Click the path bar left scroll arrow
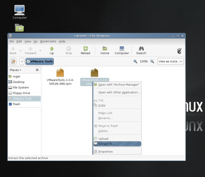The height and width of the screenshot is (177, 205). pos(22,61)
